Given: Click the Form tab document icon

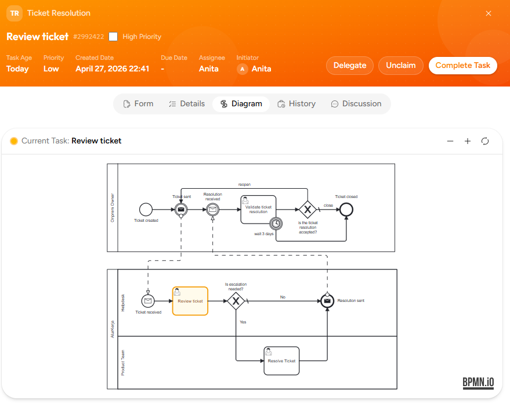Looking at the screenshot, I should click(x=127, y=104).
